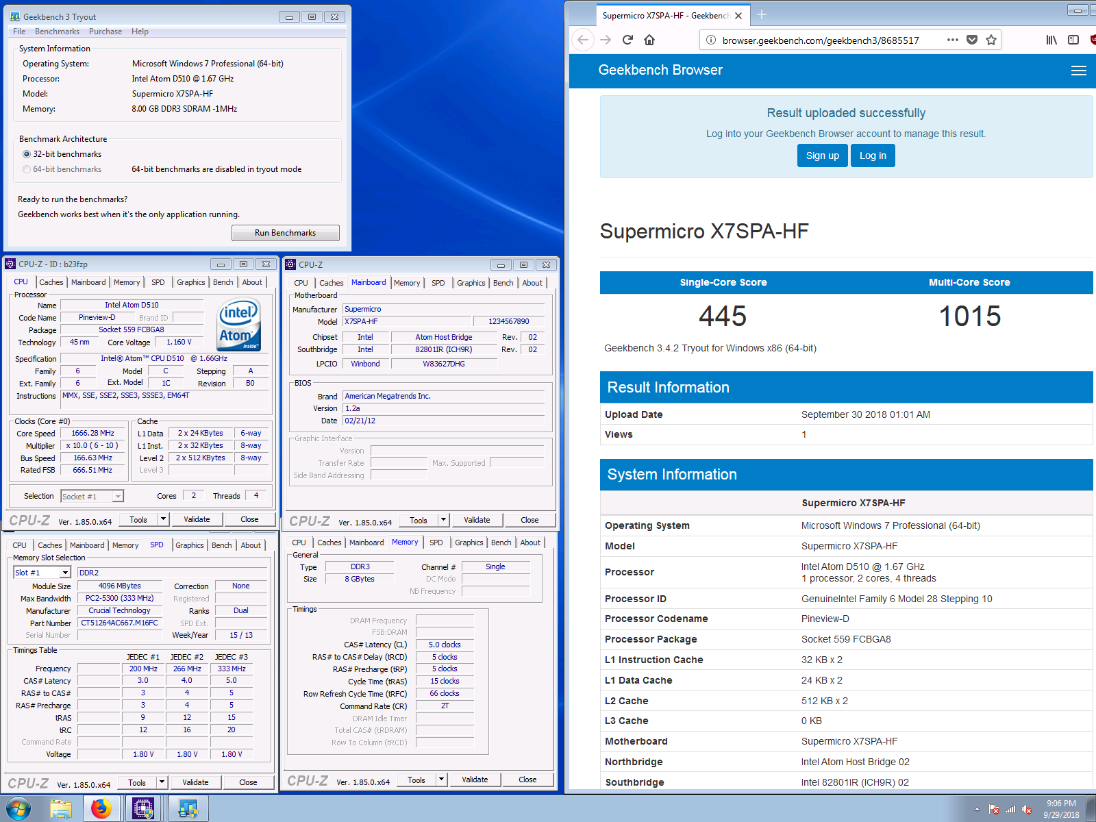Click Log in button
The height and width of the screenshot is (822, 1096).
pyautogui.click(x=873, y=155)
